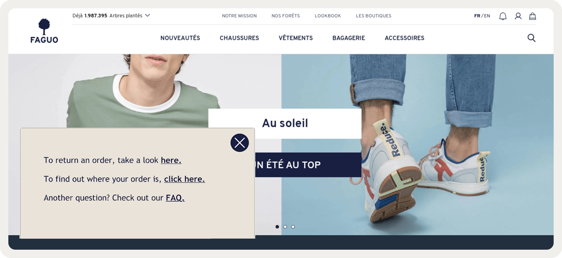
Task: Select the second carousel slide dot
Action: (x=285, y=227)
